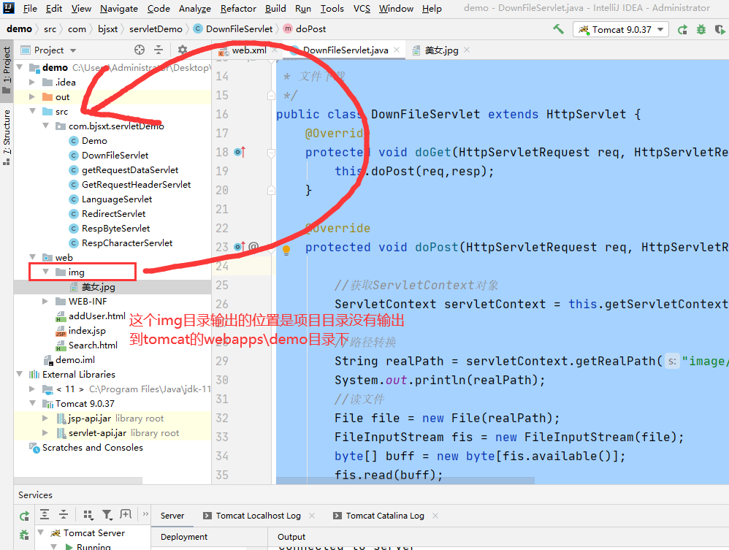This screenshot has width=729, height=550.
Task: Select the Server tab in Services
Action: [172, 516]
